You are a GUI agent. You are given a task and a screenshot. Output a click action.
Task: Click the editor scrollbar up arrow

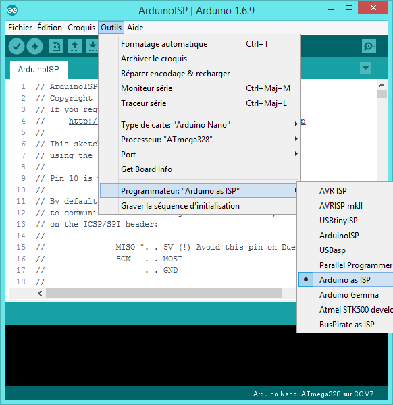pos(382,85)
